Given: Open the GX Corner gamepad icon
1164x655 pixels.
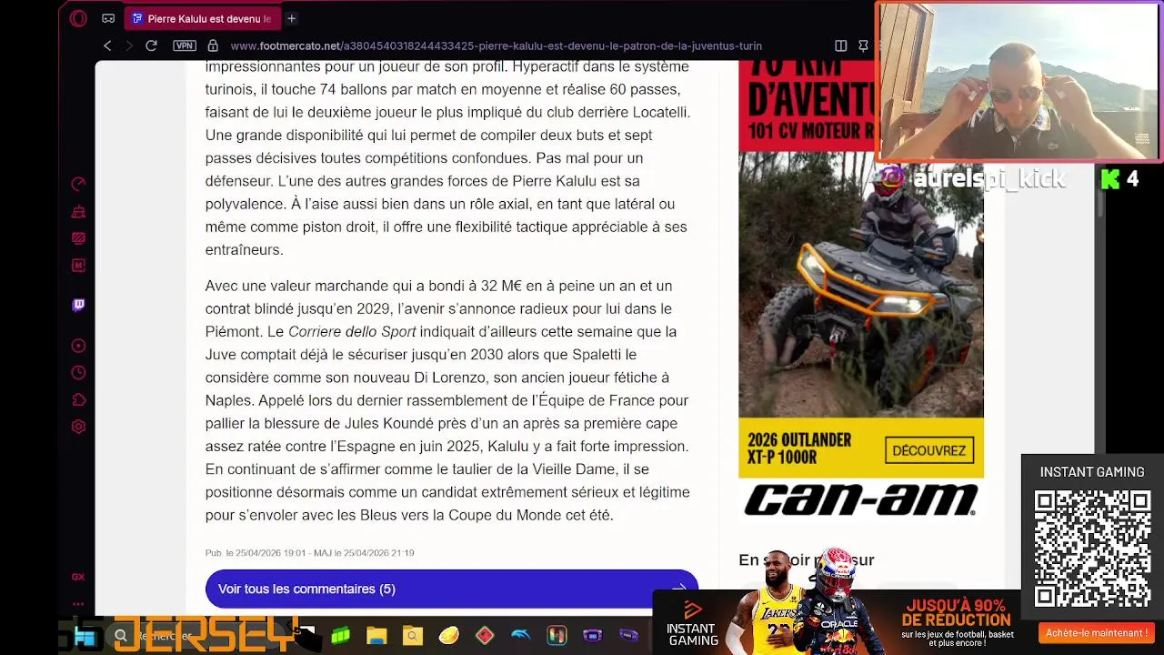Looking at the screenshot, I should (x=108, y=18).
